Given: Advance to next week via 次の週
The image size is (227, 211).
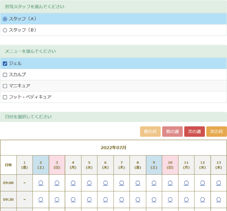Looking at the screenshot, I should (194, 131).
